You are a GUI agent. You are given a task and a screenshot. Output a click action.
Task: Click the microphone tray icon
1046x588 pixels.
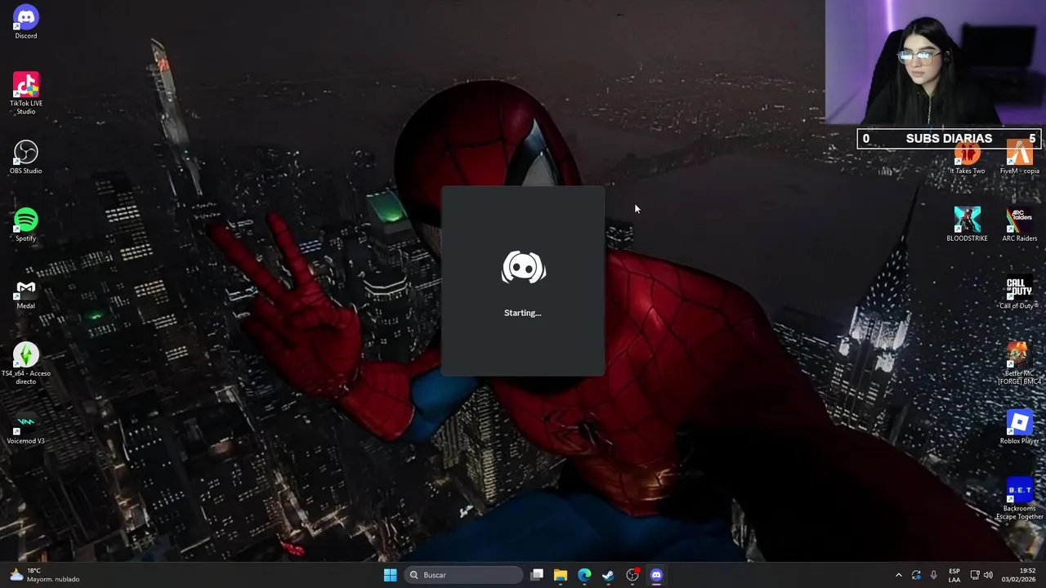coord(933,575)
